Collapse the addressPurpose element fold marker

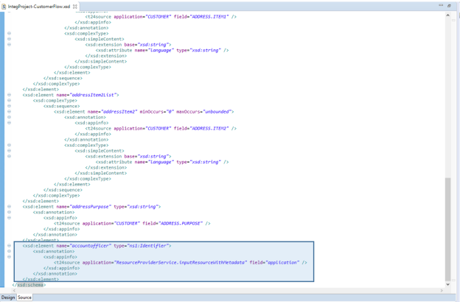tap(9, 206)
